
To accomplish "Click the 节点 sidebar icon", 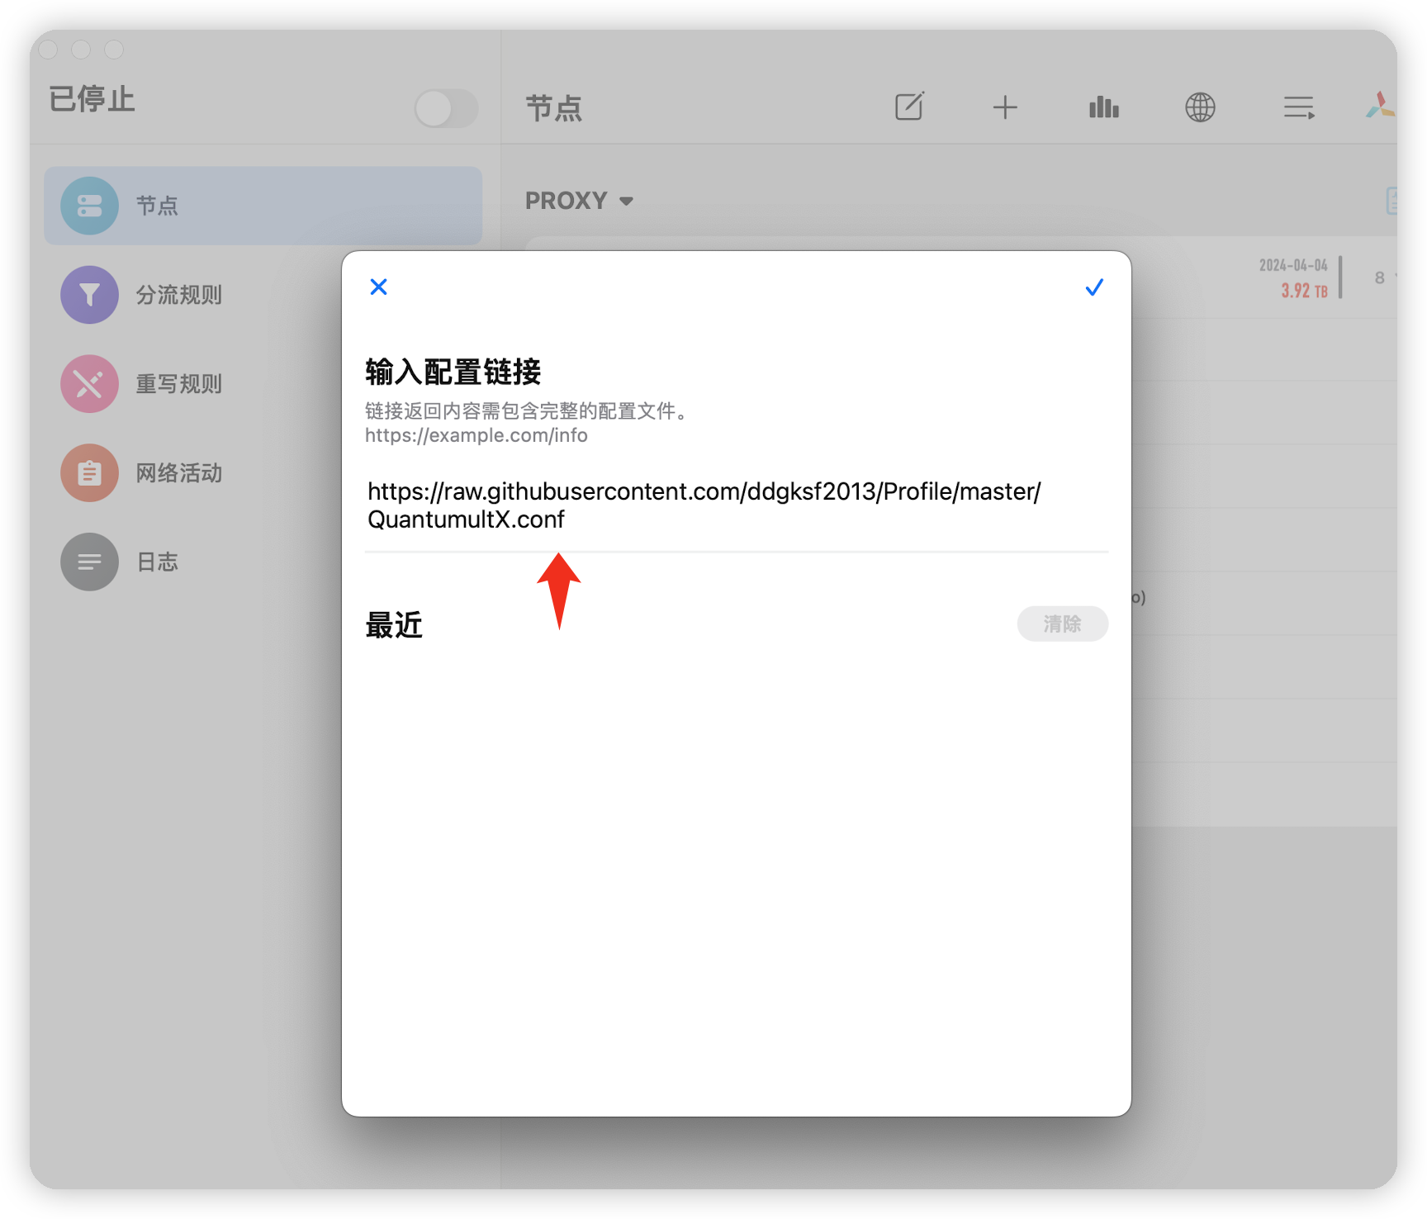I will tap(89, 206).
